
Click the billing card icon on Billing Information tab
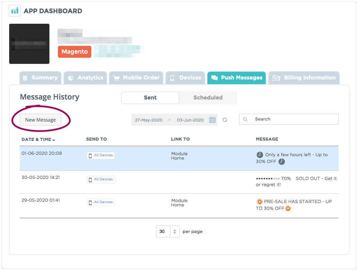277,78
